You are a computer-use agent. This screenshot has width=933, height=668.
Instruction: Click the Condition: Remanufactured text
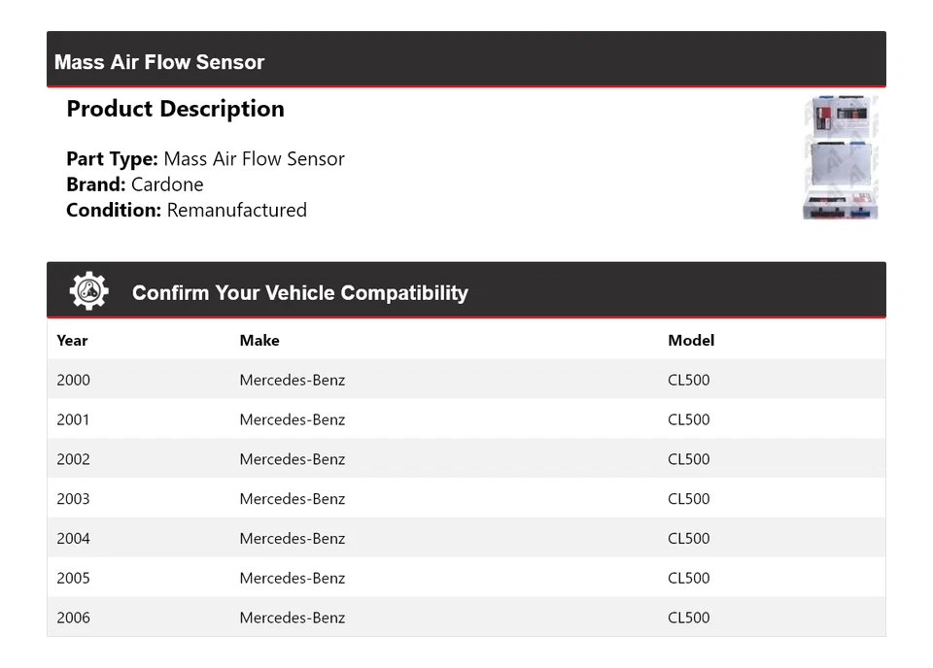click(x=187, y=210)
